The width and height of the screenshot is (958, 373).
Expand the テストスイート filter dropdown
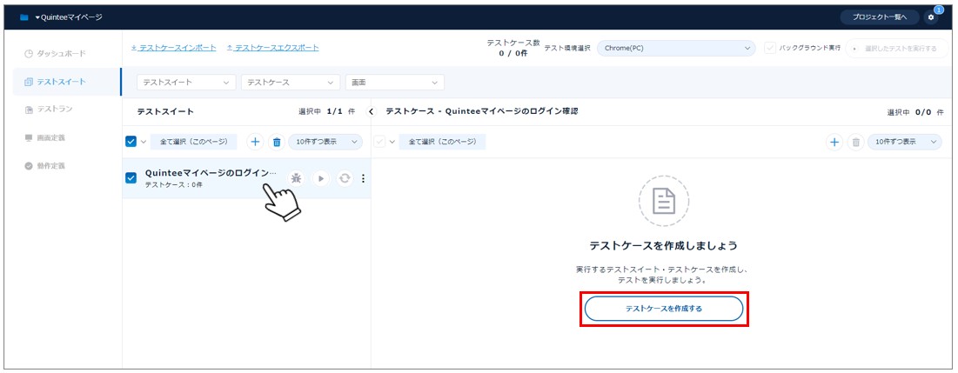pos(186,83)
